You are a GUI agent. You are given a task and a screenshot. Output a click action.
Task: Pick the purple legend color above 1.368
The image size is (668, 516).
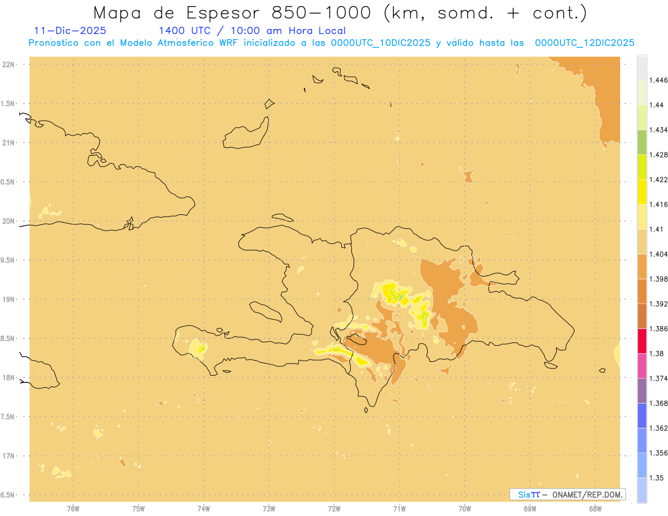tap(642, 391)
